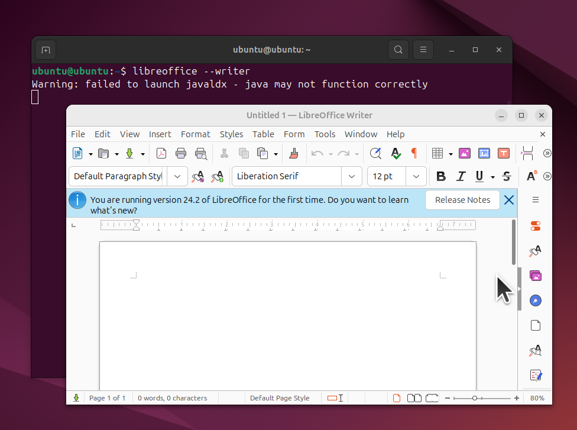Click Update Selected Style icon
Screen dimensions: 577x430
[x=198, y=176]
